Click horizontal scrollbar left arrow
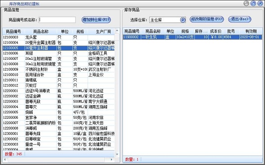 5,160
